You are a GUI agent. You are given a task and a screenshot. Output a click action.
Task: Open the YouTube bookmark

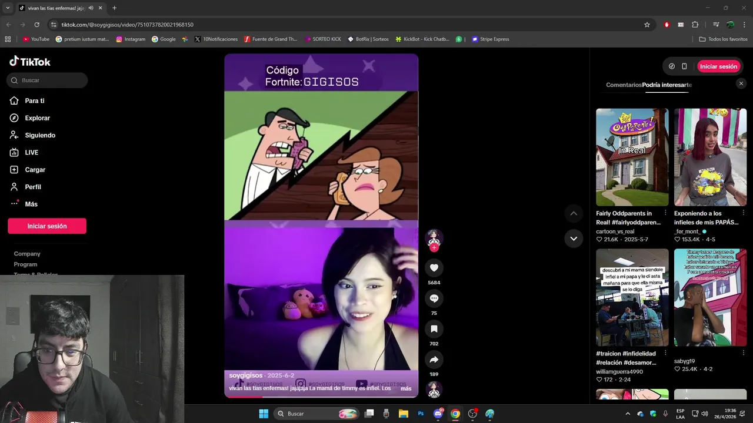[36, 39]
